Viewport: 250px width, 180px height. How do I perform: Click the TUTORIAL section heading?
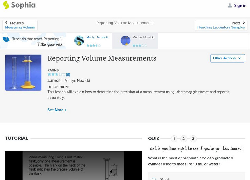(x=17, y=138)
